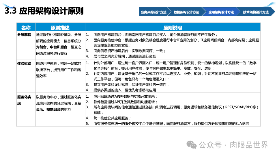The image size is (277, 156).
Task: Click the line 统一构建公共应用服务
Action: point(112,118)
